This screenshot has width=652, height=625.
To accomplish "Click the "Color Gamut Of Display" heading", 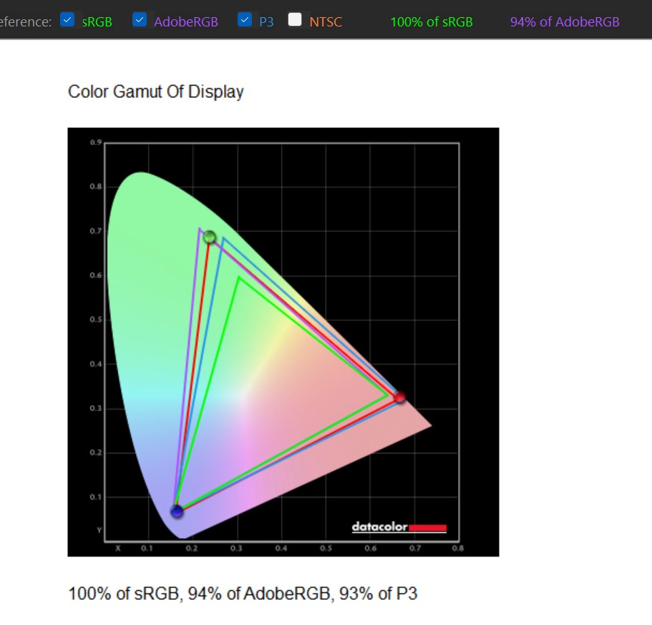I will click(155, 92).
